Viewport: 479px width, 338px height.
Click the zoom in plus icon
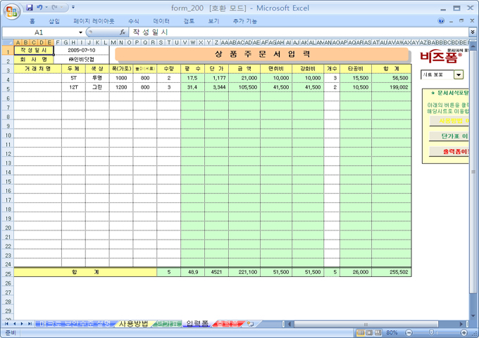tap(464, 332)
